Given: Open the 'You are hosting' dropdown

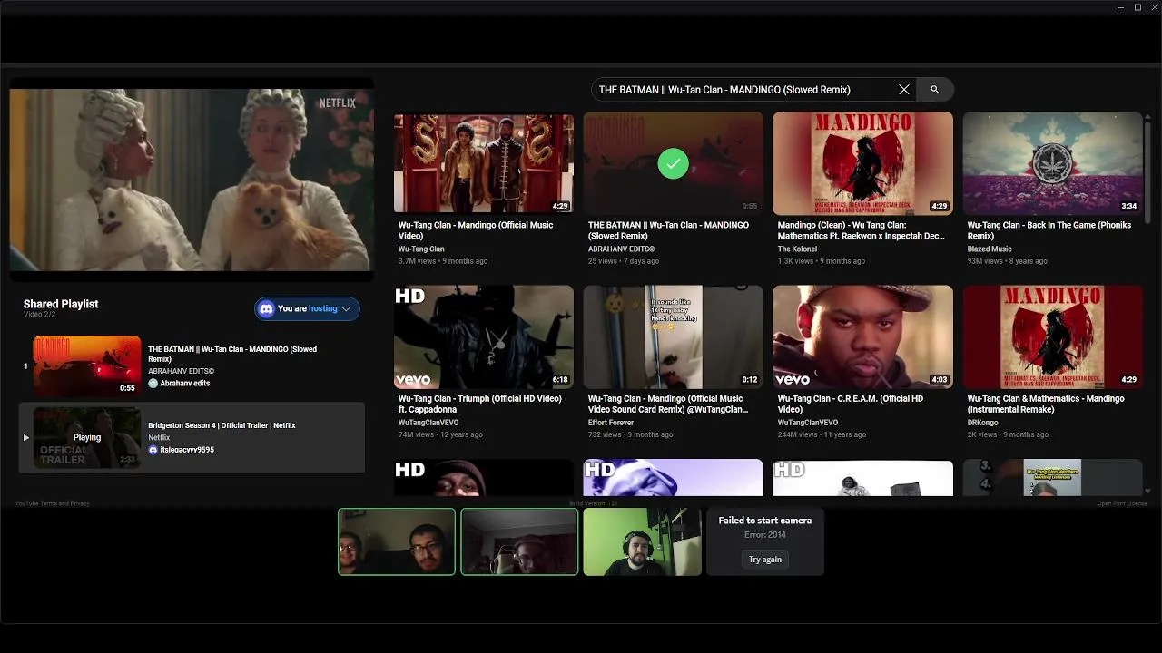Looking at the screenshot, I should (x=307, y=308).
